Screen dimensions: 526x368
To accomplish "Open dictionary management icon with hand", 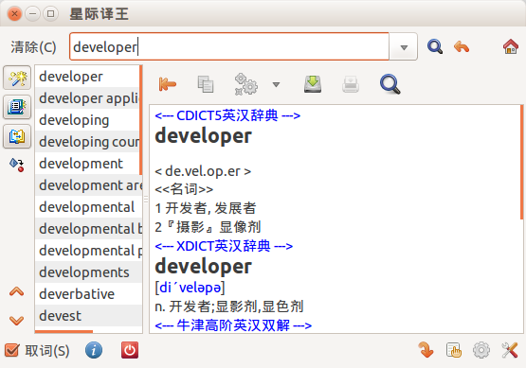I will pyautogui.click(x=454, y=350).
